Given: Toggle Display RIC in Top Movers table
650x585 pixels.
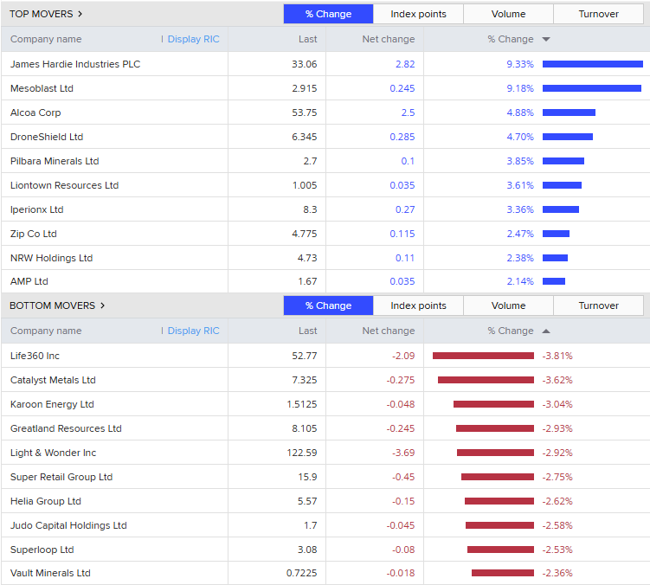Looking at the screenshot, I should click(193, 39).
